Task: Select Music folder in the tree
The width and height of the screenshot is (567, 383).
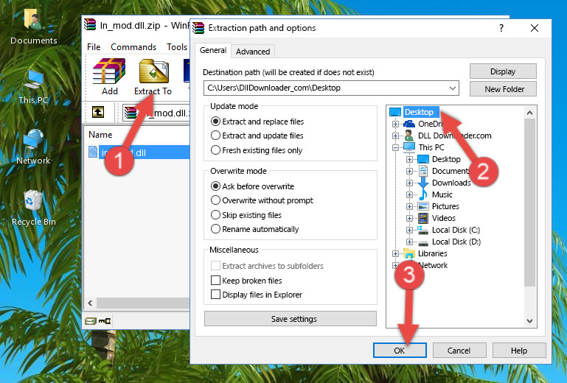Action: (x=442, y=194)
